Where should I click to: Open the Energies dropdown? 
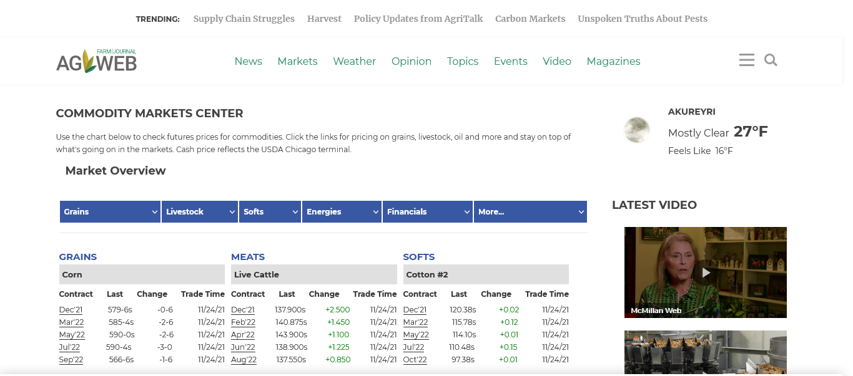tap(342, 211)
